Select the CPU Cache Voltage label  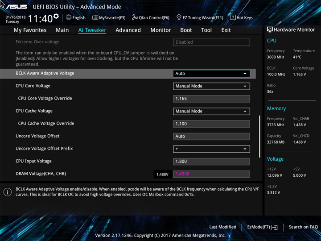pos(34,111)
